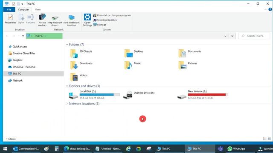This screenshot has width=273, height=153.
Task: Open Properties in the ribbon
Action: pos(10,19)
